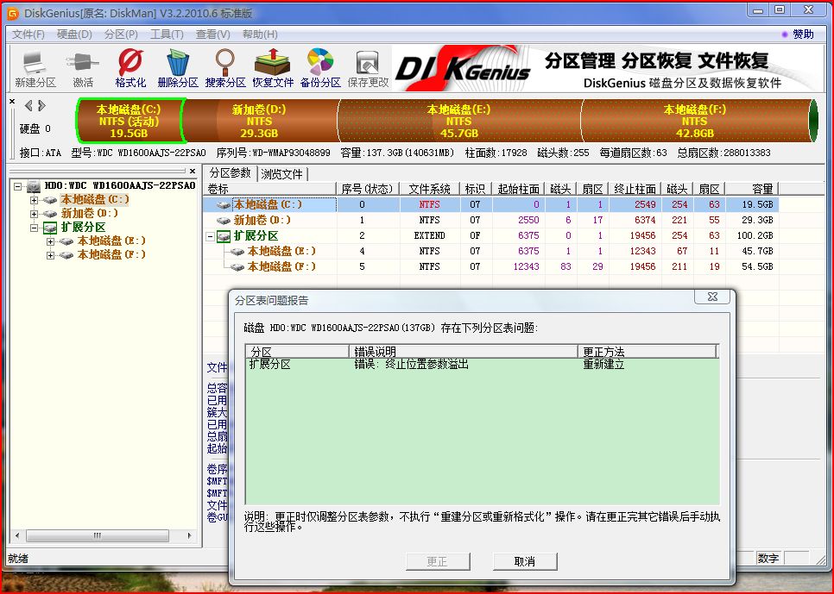Select 本地磁盘(E:) in the left tree
Image resolution: width=834 pixels, height=594 pixels.
tap(111, 241)
